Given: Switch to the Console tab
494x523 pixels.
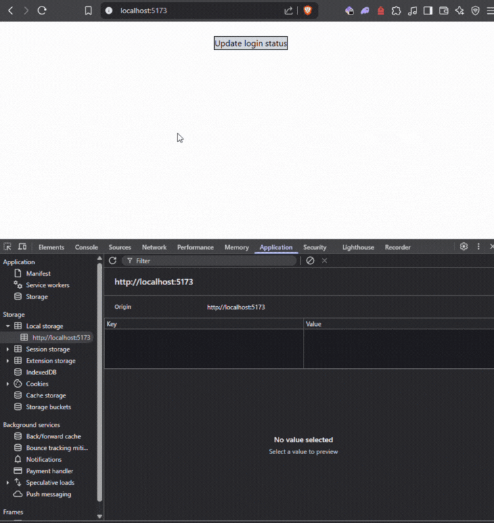Looking at the screenshot, I should [x=87, y=247].
